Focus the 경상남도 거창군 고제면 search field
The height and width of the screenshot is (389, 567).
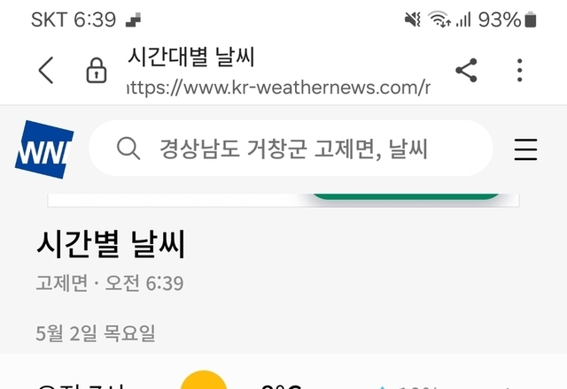291,148
